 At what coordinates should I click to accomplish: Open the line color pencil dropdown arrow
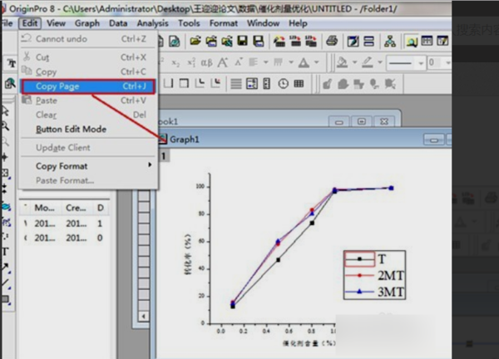click(380, 62)
